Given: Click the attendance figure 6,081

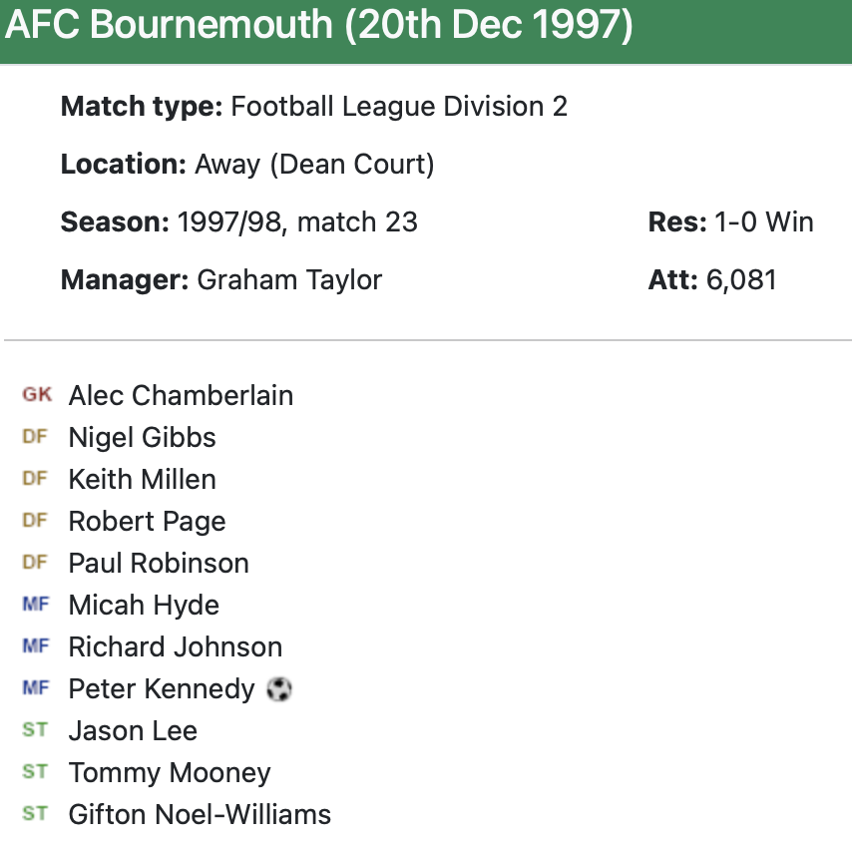Looking at the screenshot, I should click(x=741, y=279).
